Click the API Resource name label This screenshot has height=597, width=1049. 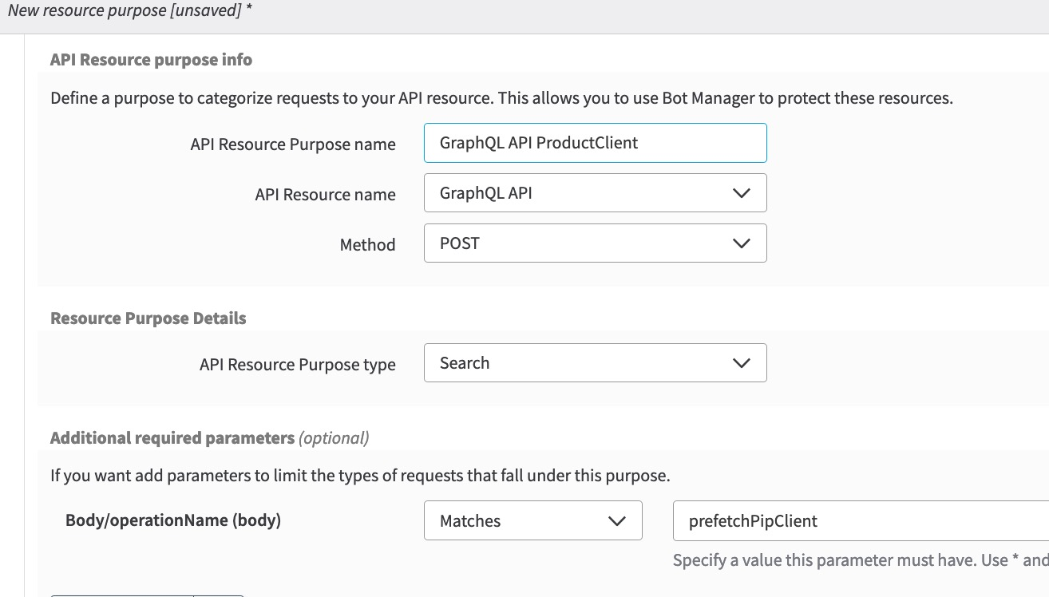pyautogui.click(x=325, y=195)
